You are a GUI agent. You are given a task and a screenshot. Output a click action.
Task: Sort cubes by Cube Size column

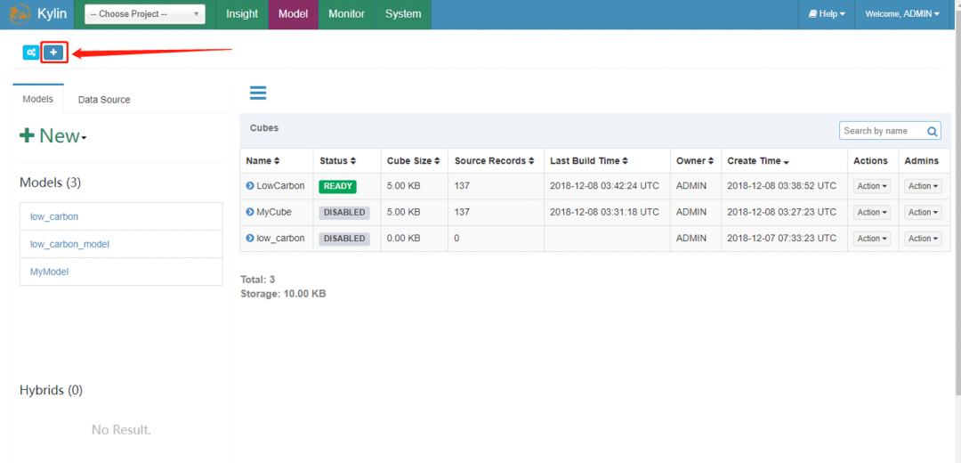coord(414,160)
